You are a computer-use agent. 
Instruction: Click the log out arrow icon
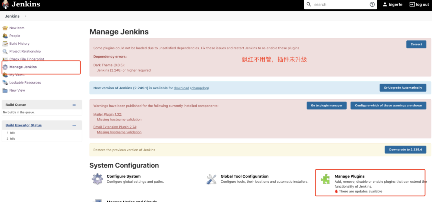pyautogui.click(x=412, y=4)
